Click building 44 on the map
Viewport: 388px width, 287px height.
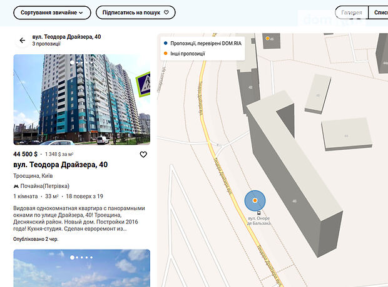tap(346, 136)
